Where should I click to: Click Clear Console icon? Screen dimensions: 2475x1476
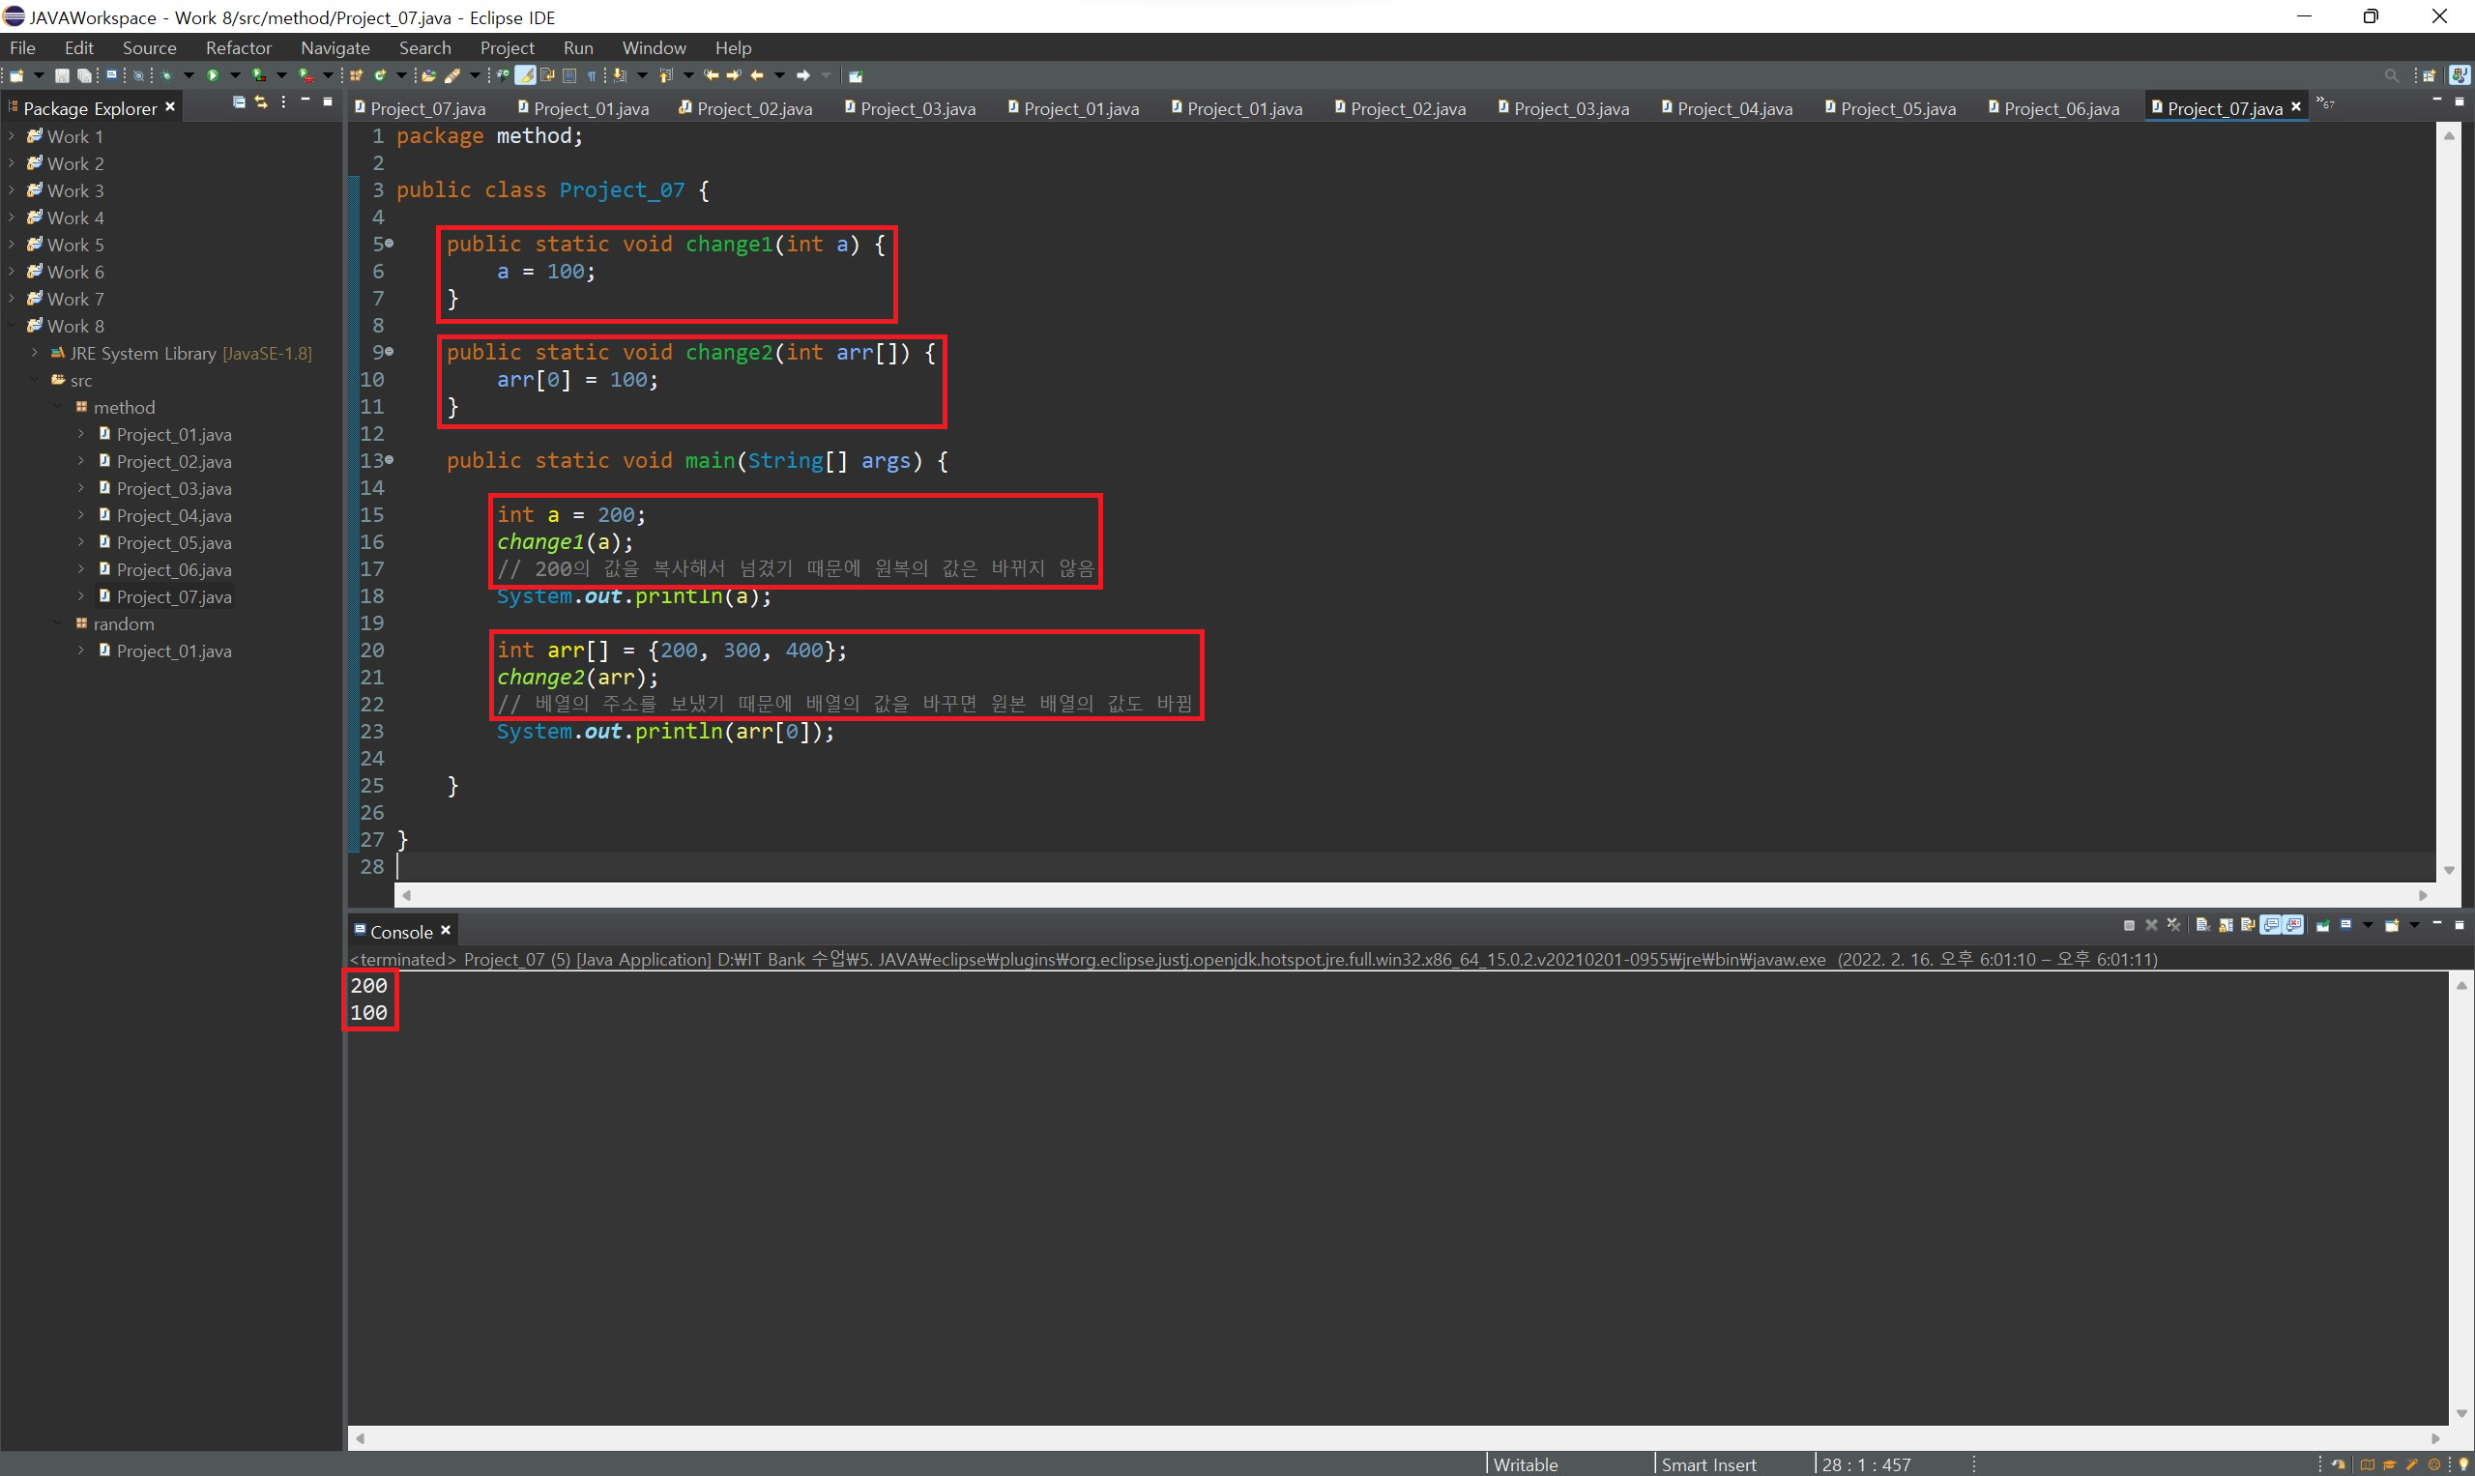pos(2202,925)
